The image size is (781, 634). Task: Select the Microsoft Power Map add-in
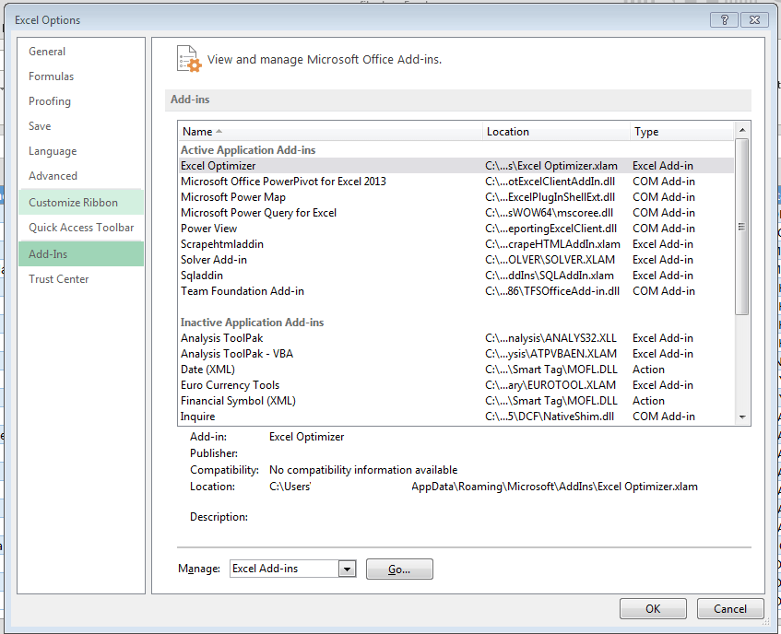point(456,197)
